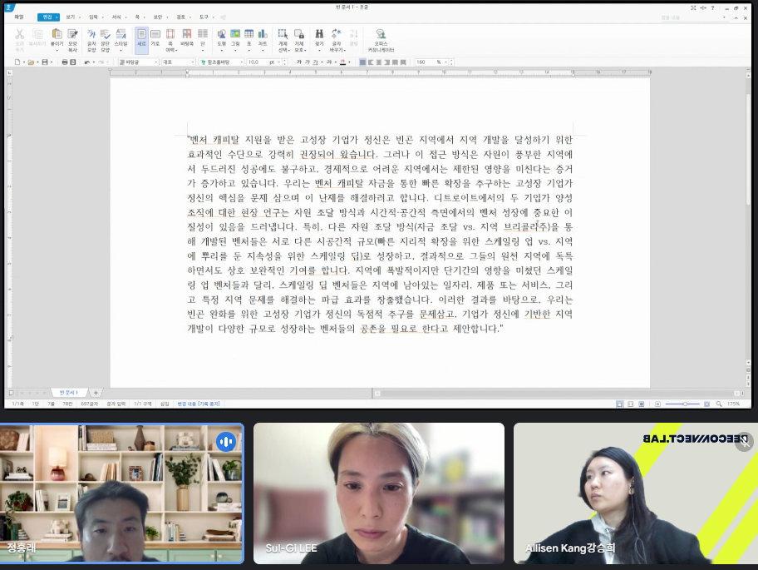Toggle left paragraph alignment

(x=371, y=62)
